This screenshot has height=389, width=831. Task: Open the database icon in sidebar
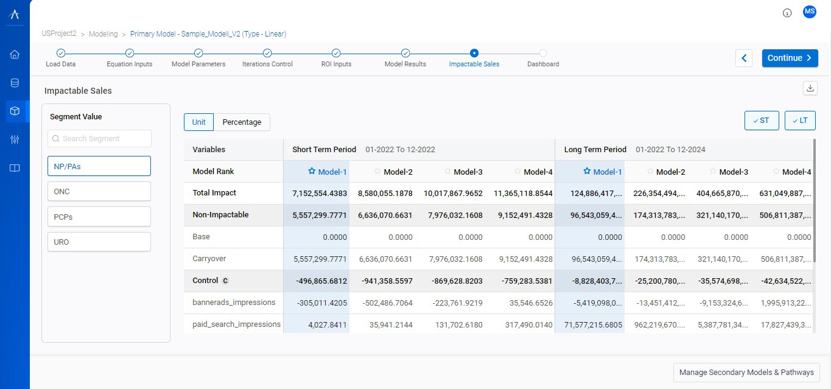coord(15,83)
